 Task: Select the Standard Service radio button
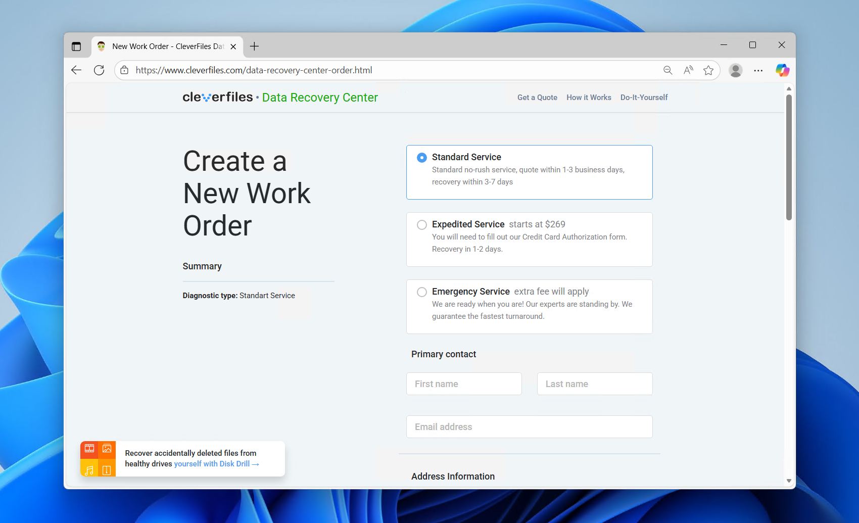(421, 158)
